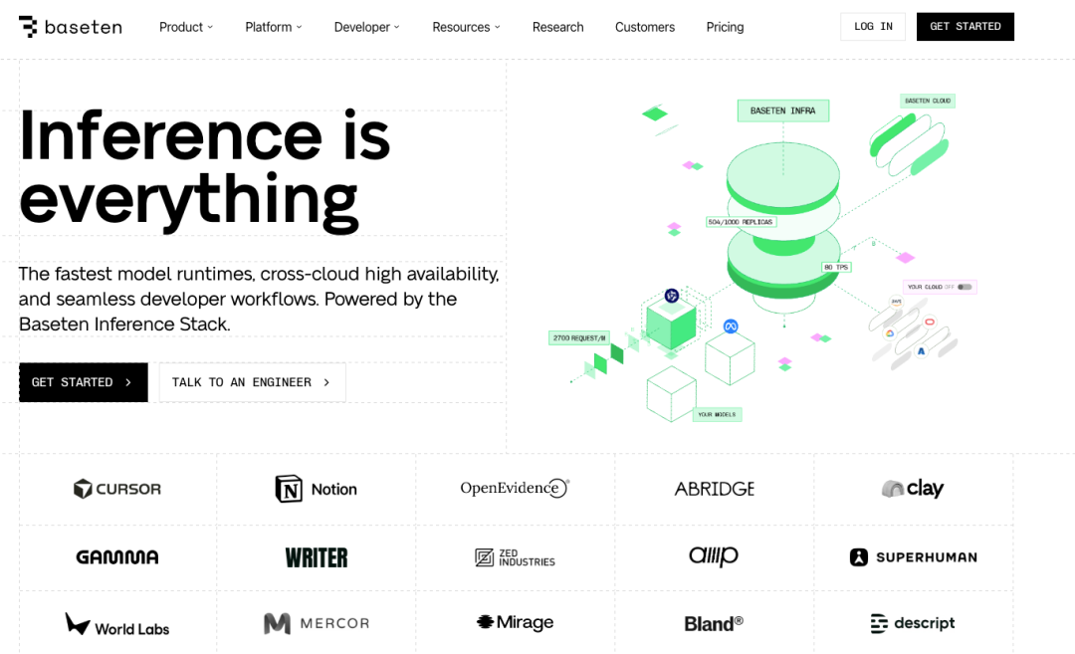This screenshot has height=654, width=1075.
Task: Click the Bland logo
Action: pyautogui.click(x=714, y=624)
